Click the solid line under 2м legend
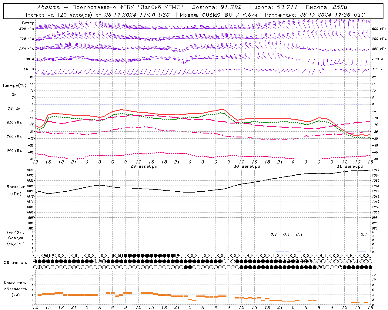The width and height of the screenshot is (388, 310). click(14, 98)
